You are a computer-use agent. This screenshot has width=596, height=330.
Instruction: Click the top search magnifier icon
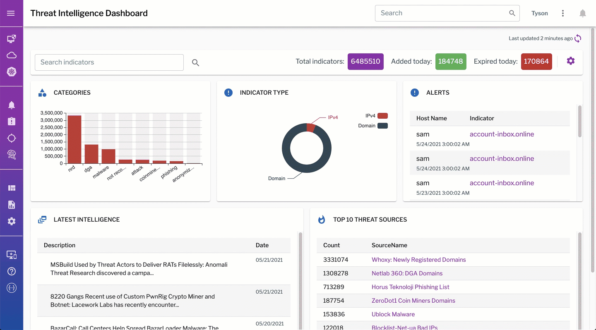point(512,13)
